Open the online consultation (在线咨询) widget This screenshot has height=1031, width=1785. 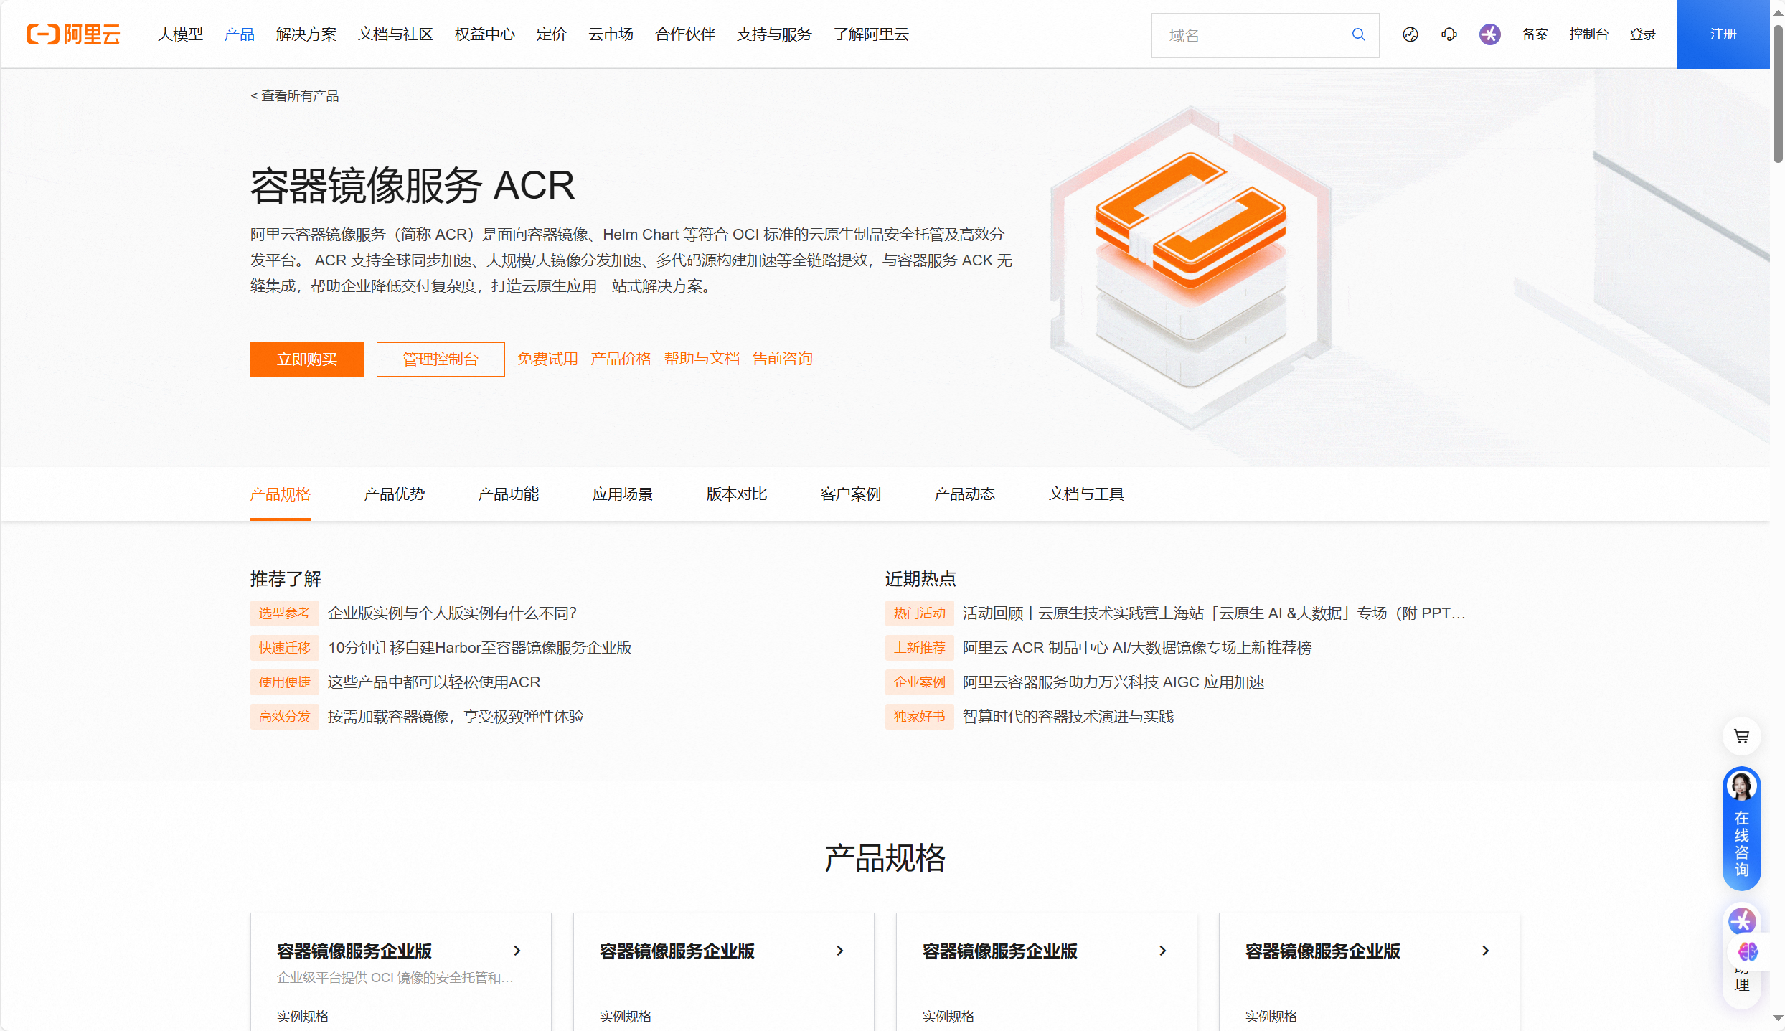click(x=1742, y=829)
